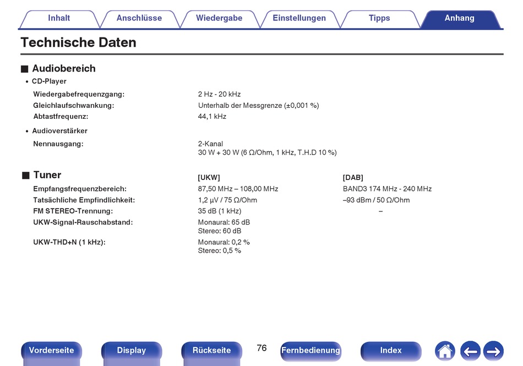Select the Einstellungen tab
Image resolution: width=523 pixels, height=366 pixels.
[x=299, y=19]
